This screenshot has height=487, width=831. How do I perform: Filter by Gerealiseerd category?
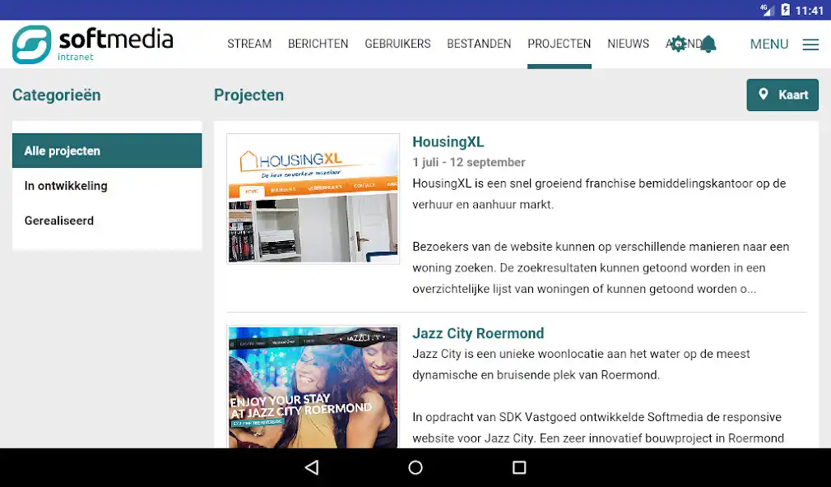[107, 220]
